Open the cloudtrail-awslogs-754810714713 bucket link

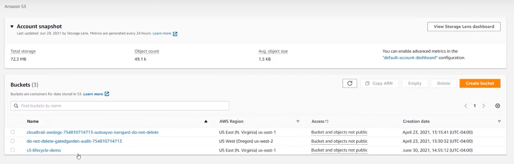(92, 132)
